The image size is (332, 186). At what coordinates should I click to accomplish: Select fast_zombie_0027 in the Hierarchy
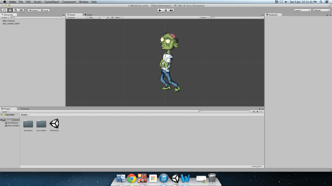[11, 24]
